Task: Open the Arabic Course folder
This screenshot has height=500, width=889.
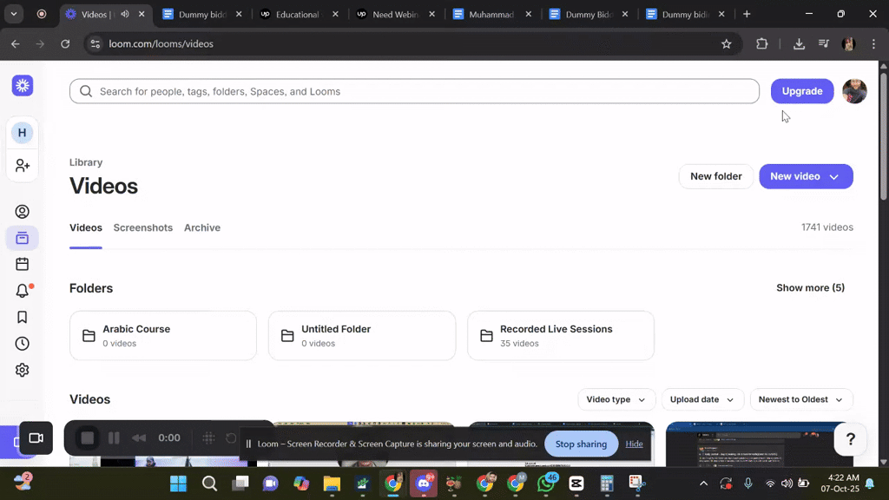Action: pos(162,336)
